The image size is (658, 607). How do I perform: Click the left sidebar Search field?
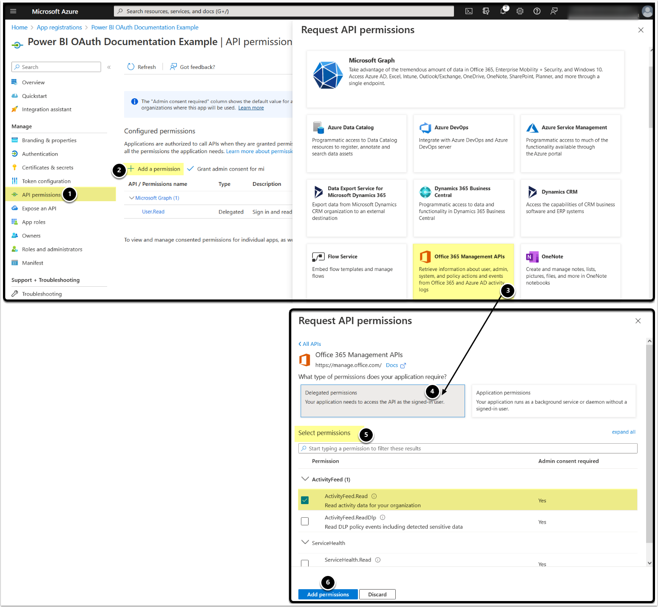tap(56, 67)
